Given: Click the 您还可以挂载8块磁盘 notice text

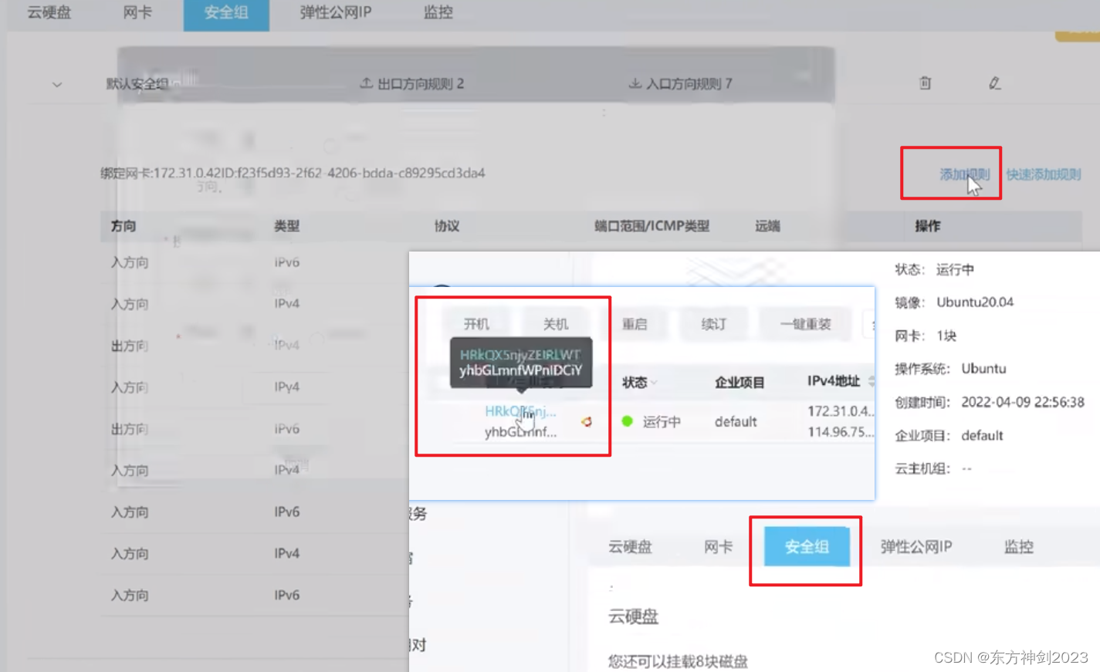Looking at the screenshot, I should pos(678,661).
